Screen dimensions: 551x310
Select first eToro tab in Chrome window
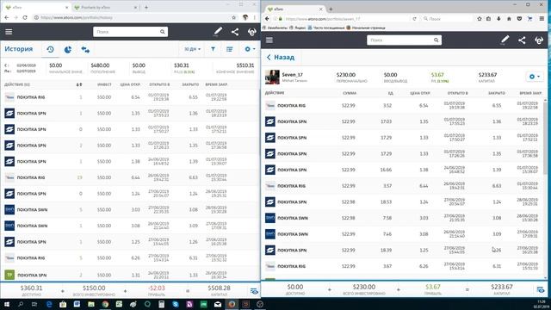click(35, 7)
